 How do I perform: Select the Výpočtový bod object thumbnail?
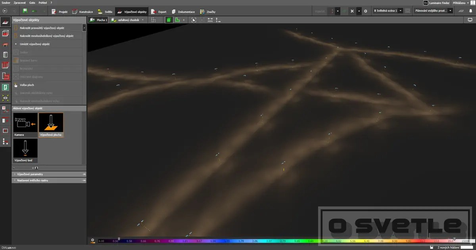(x=25, y=150)
